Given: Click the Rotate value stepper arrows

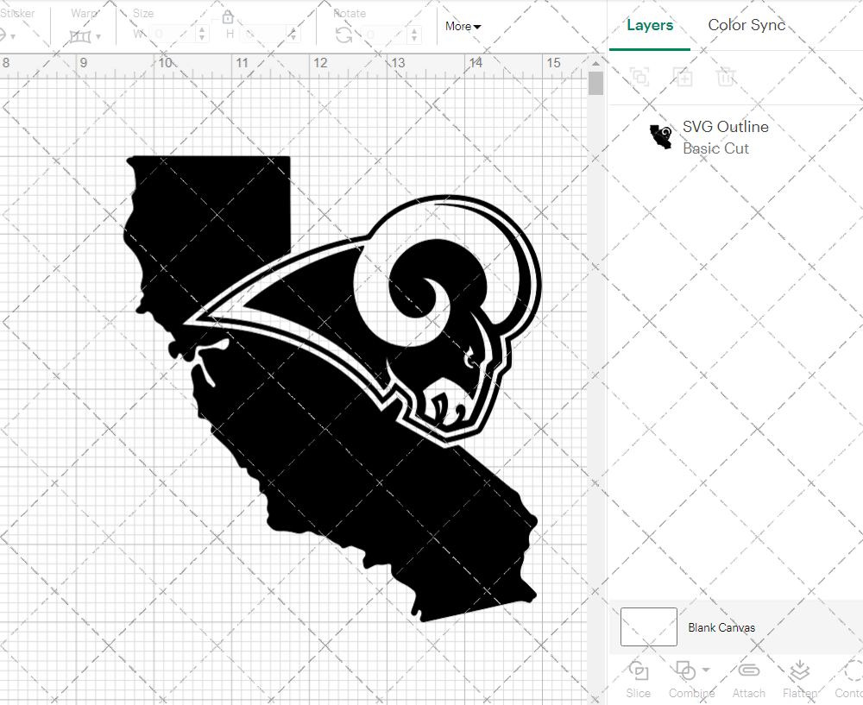Looking at the screenshot, I should [414, 35].
